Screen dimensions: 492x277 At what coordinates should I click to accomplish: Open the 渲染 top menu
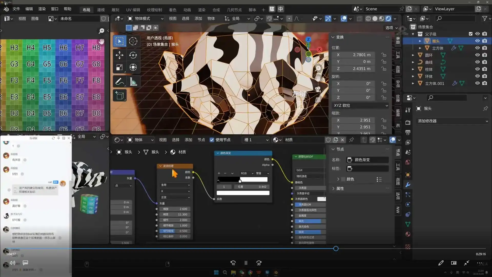coord(42,9)
